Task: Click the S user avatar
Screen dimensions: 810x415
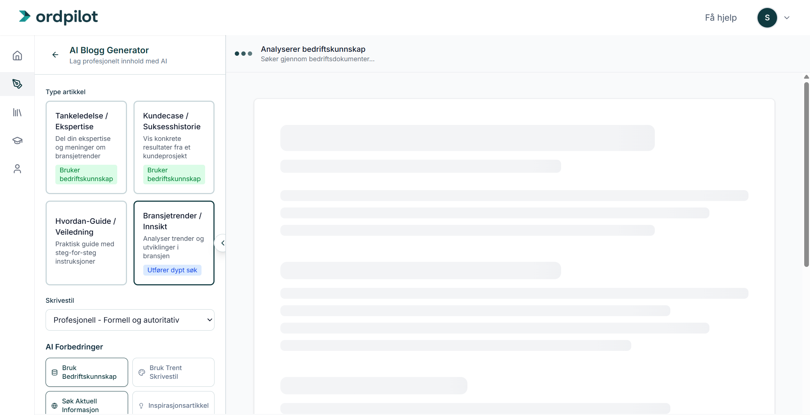Action: 767,18
